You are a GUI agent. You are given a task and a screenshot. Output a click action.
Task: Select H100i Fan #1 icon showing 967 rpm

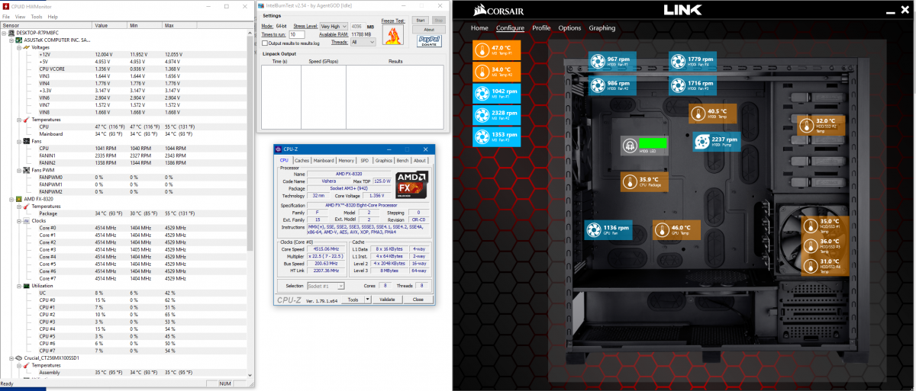coord(597,62)
